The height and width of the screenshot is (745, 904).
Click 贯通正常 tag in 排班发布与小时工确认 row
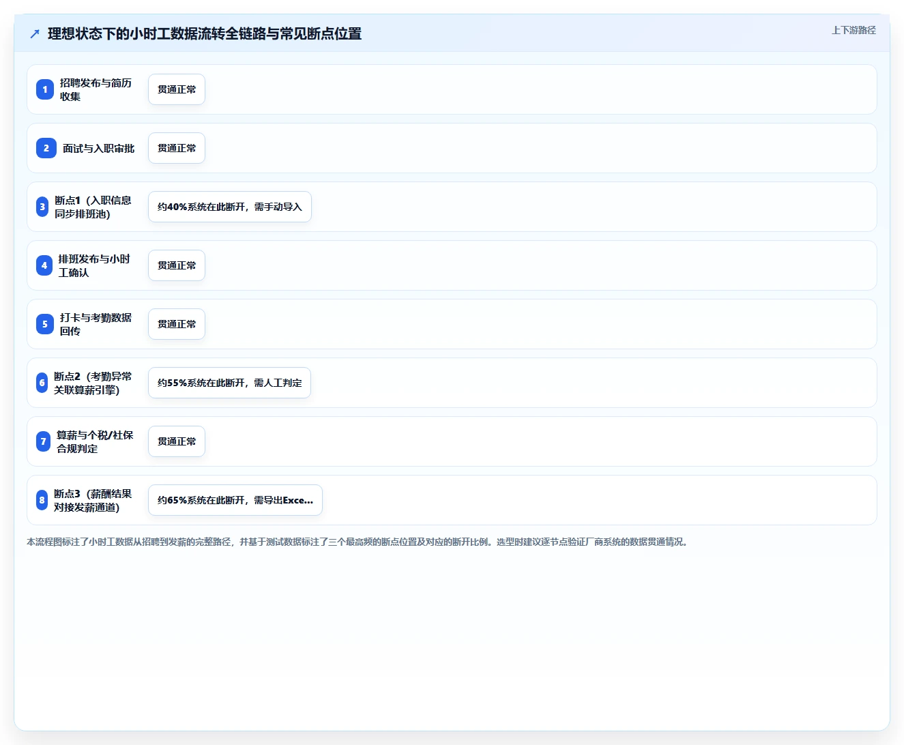coord(177,265)
